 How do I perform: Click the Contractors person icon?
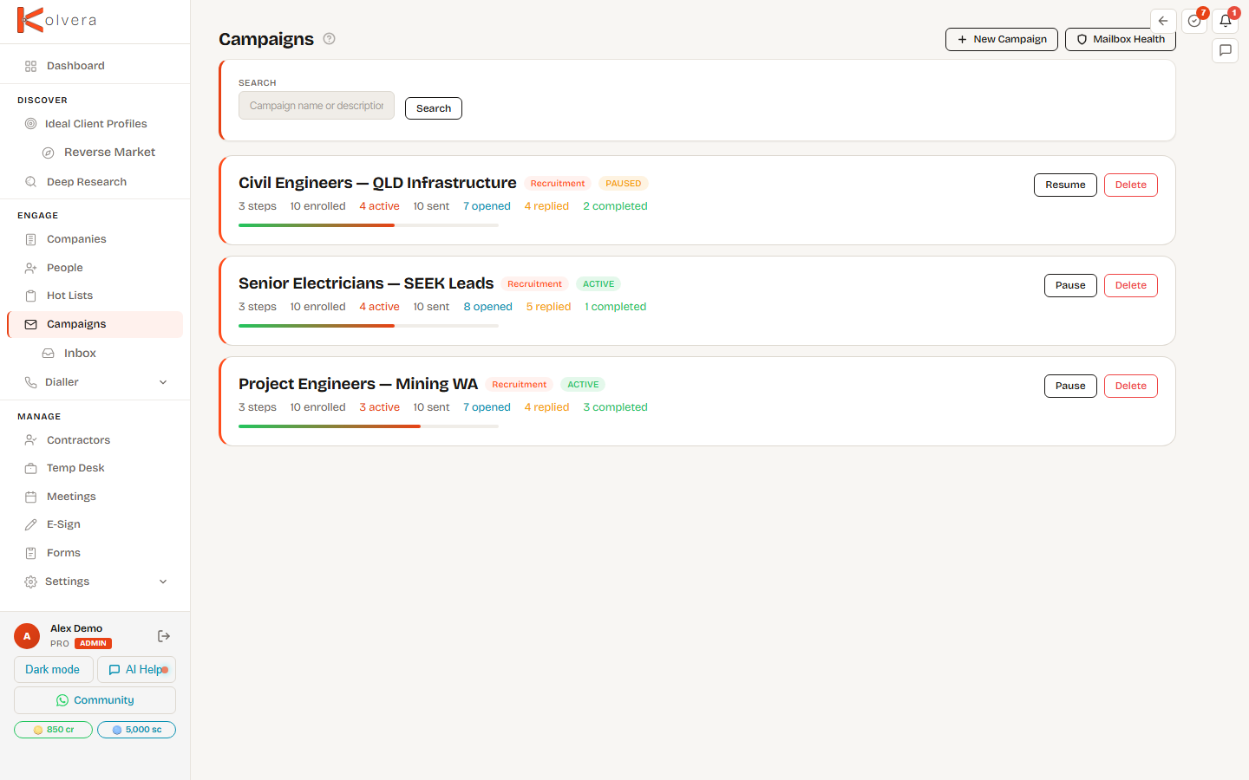click(x=31, y=440)
